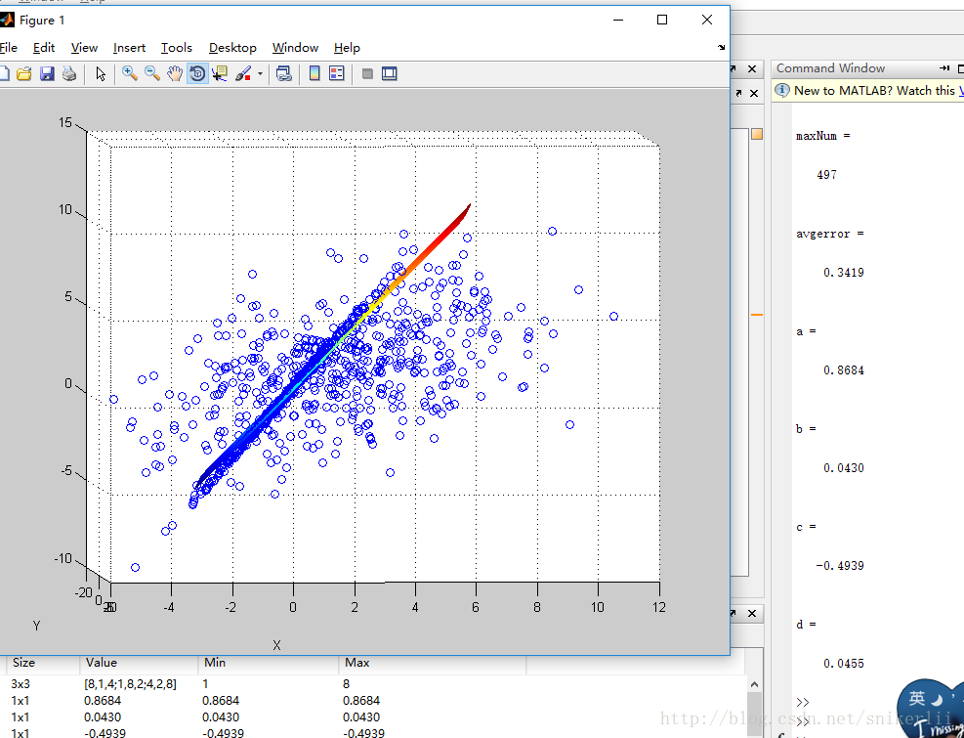This screenshot has height=738, width=964.
Task: Click the Hide Plot Tools icon
Action: 367,74
